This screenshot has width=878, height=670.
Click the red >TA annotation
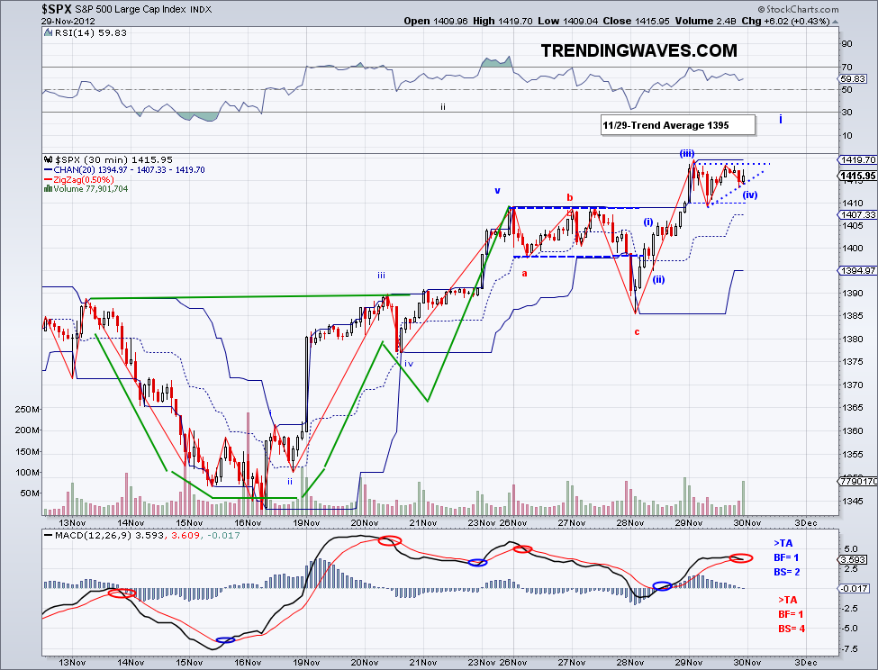(x=787, y=600)
